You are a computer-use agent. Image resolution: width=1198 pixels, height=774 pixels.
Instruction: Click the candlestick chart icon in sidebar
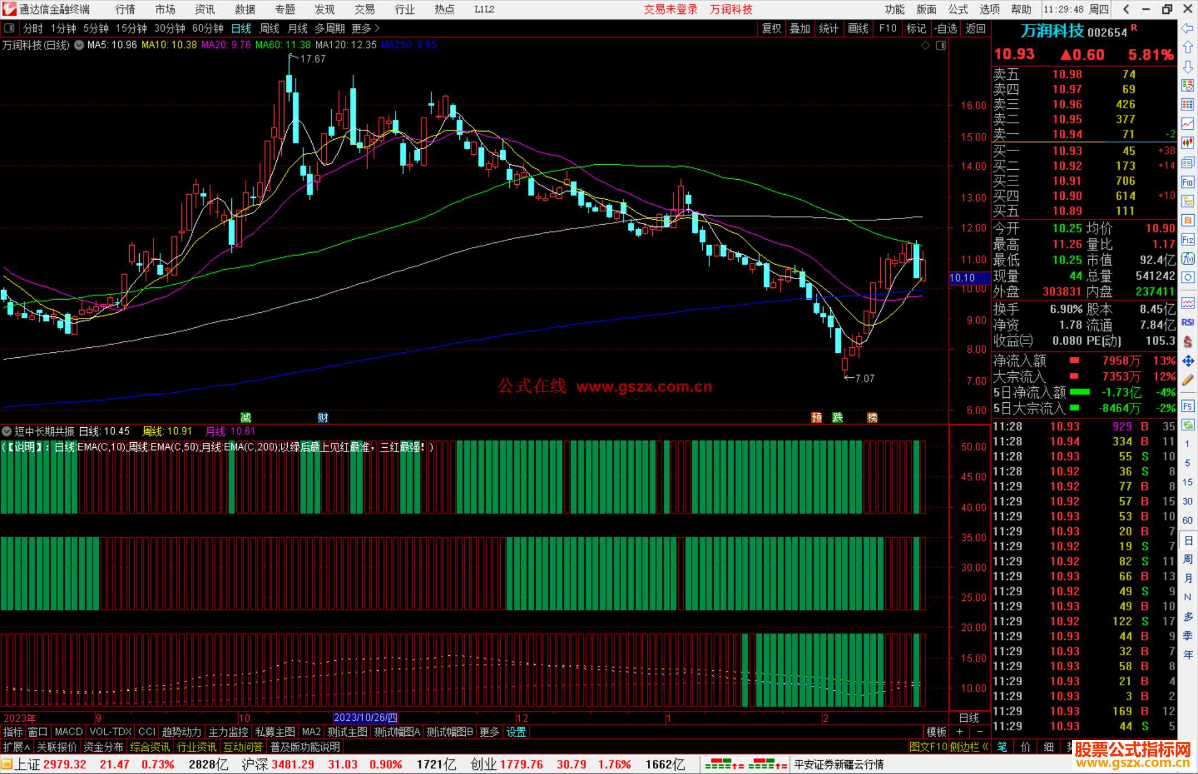tap(1187, 143)
